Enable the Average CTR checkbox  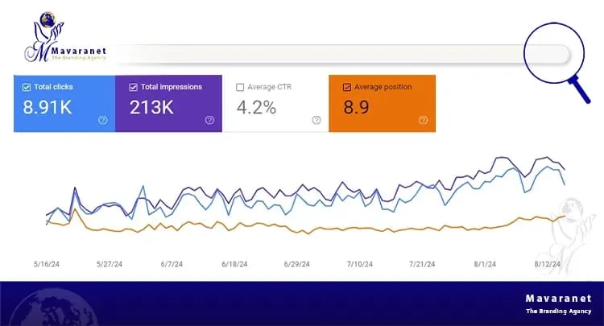click(240, 87)
